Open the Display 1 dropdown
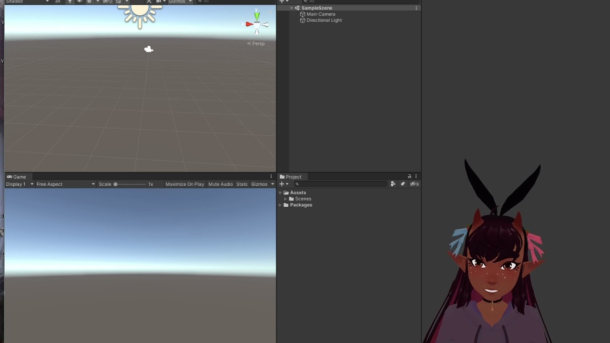Screen dimensions: 610x343 (20, 184)
